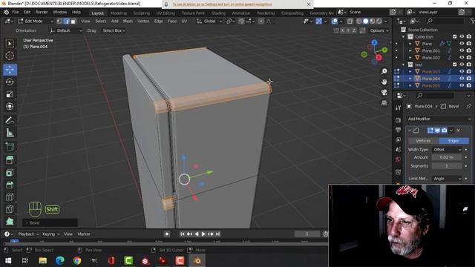Collapse the test collection
Screen dimensions: 475x267
pyautogui.click(x=403, y=65)
